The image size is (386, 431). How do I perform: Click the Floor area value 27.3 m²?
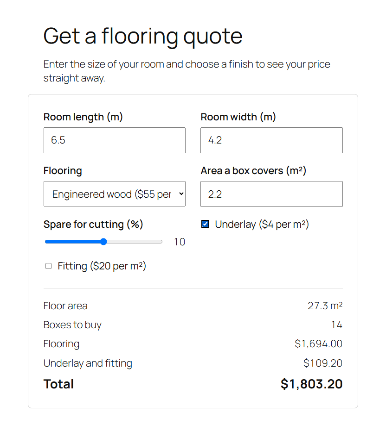click(x=325, y=306)
